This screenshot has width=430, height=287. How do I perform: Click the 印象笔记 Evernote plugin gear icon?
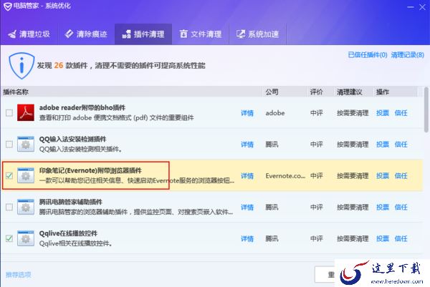(x=26, y=175)
